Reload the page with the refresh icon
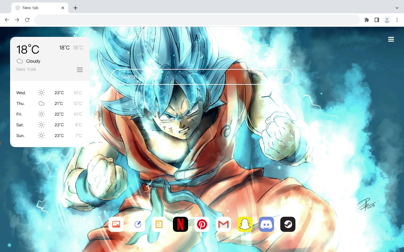The image size is (404, 252). coord(27,20)
